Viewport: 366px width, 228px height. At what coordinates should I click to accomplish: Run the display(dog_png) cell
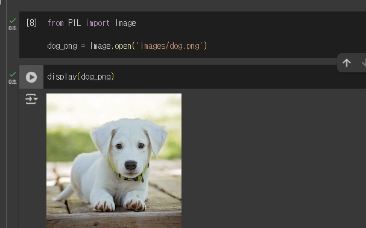click(x=31, y=77)
